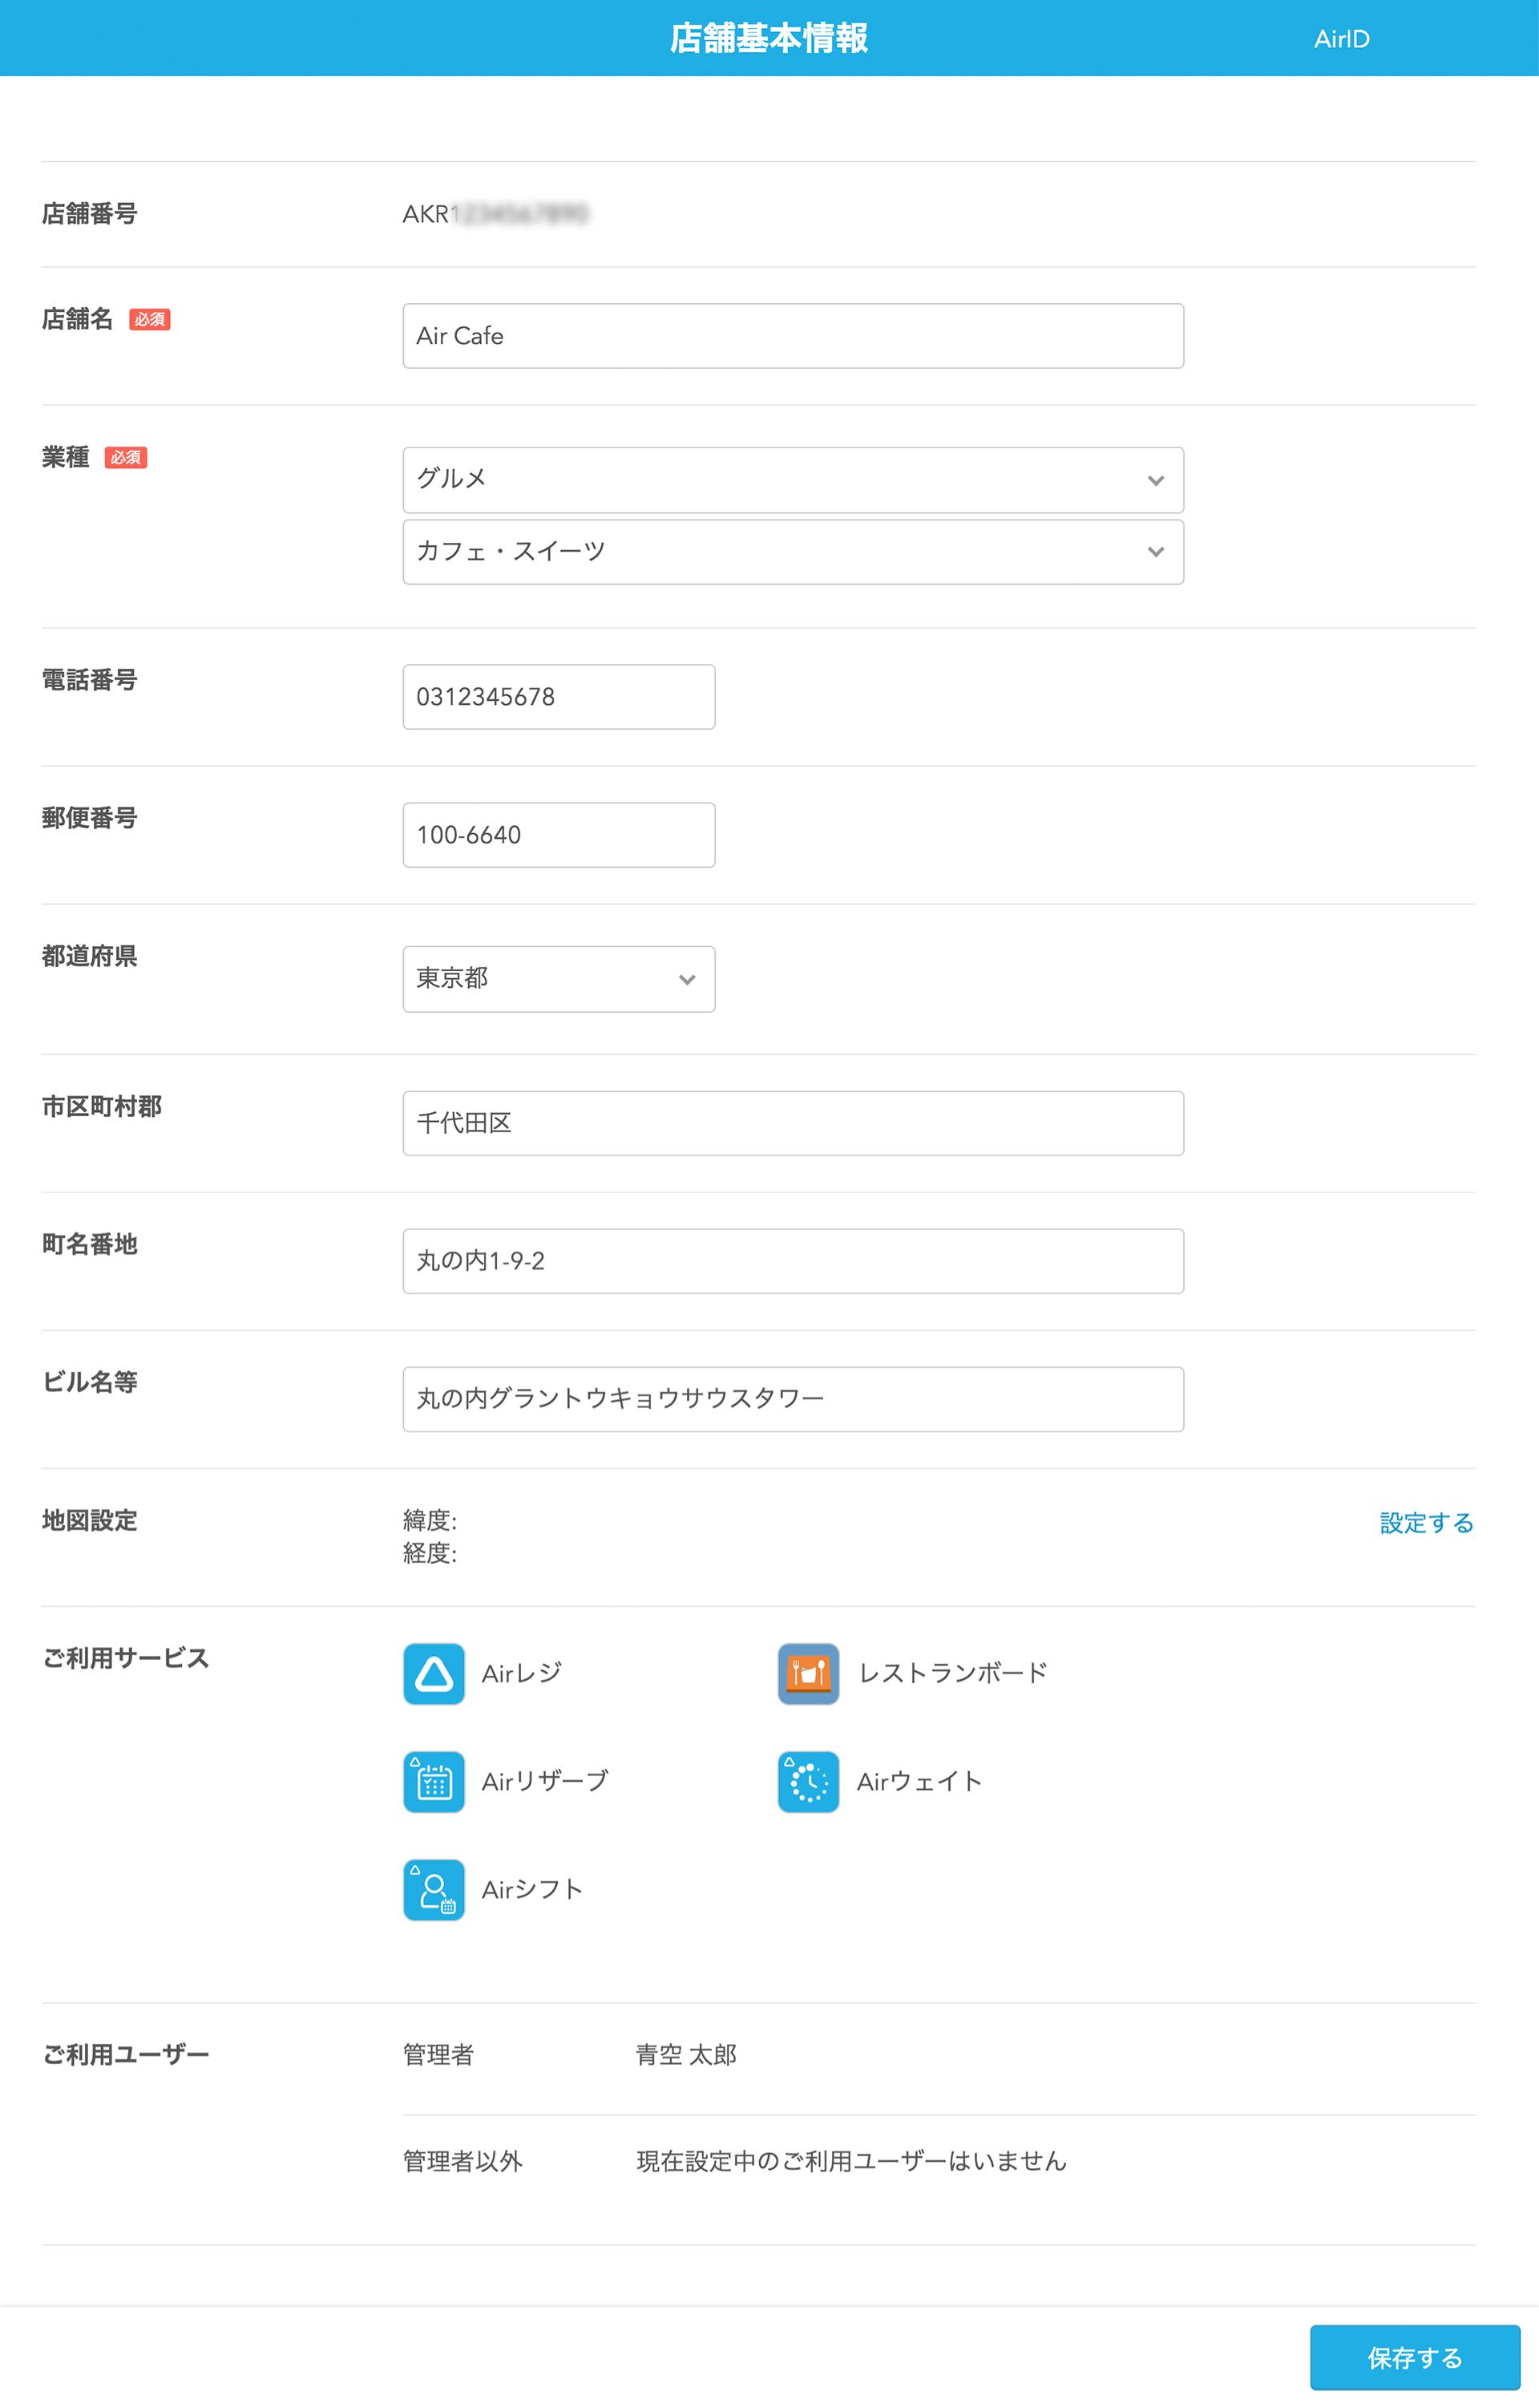Open the AirID link in header
The height and width of the screenshot is (2408, 1539).
click(x=1341, y=39)
